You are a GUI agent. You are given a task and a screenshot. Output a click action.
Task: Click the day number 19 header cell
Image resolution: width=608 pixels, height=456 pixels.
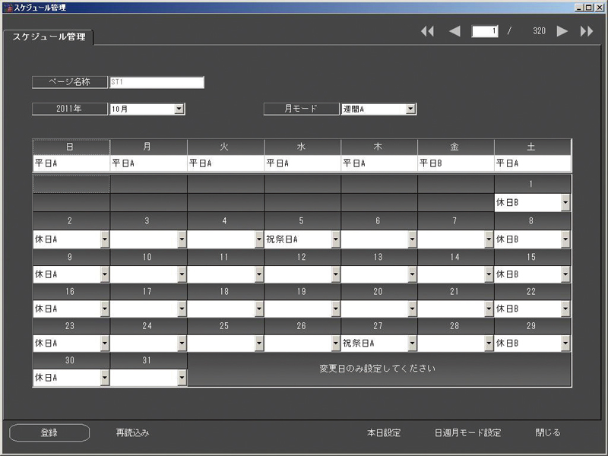tap(302, 292)
